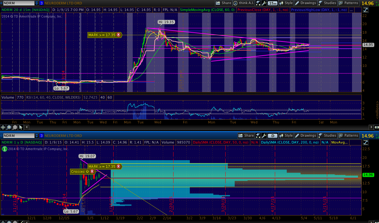This screenshot has height=223, width=379.
Task: Remove the MARK >= 17.35 alert on upper chart
Action: [118, 35]
